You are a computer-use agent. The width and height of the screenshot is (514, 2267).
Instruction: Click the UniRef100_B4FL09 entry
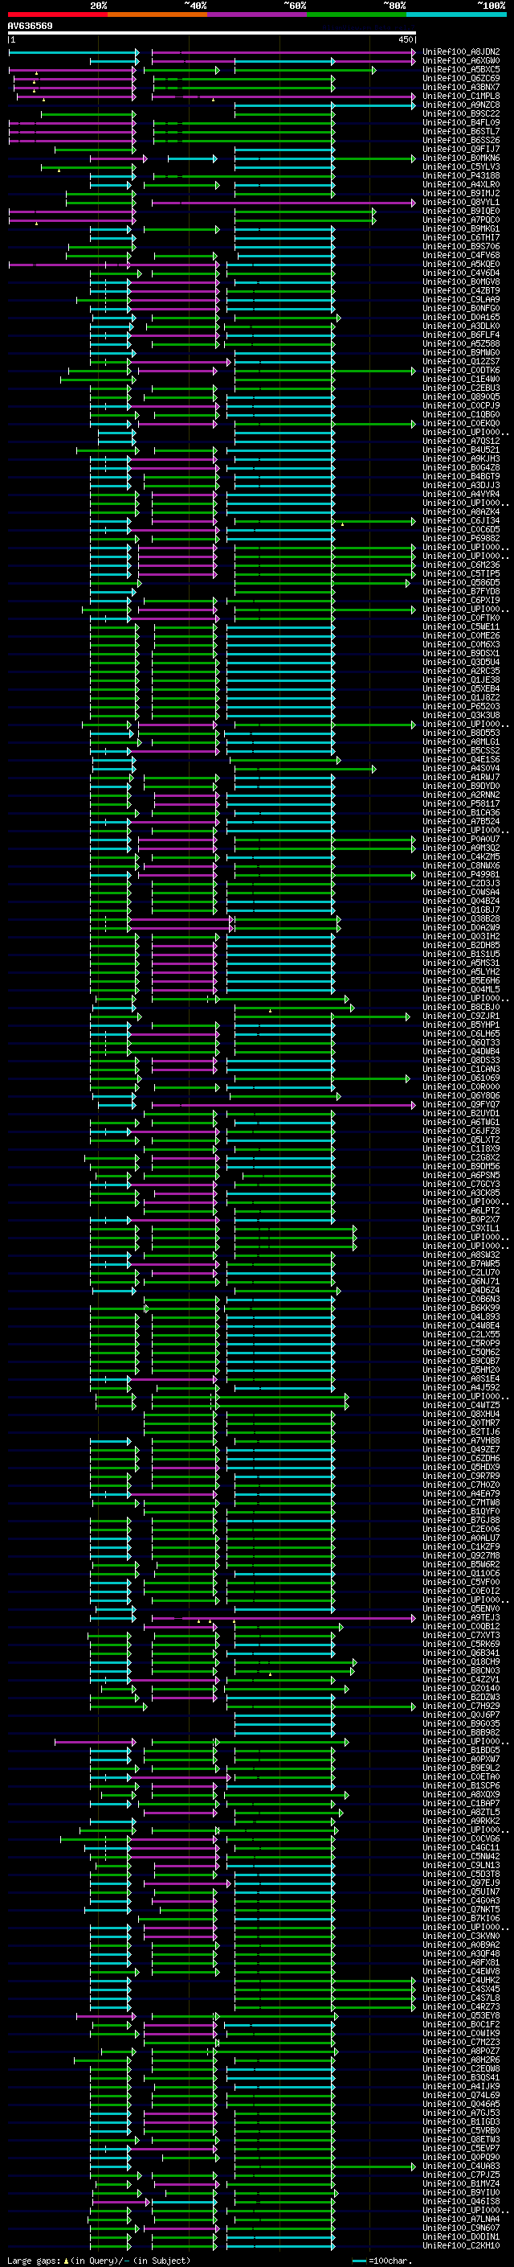(461, 122)
